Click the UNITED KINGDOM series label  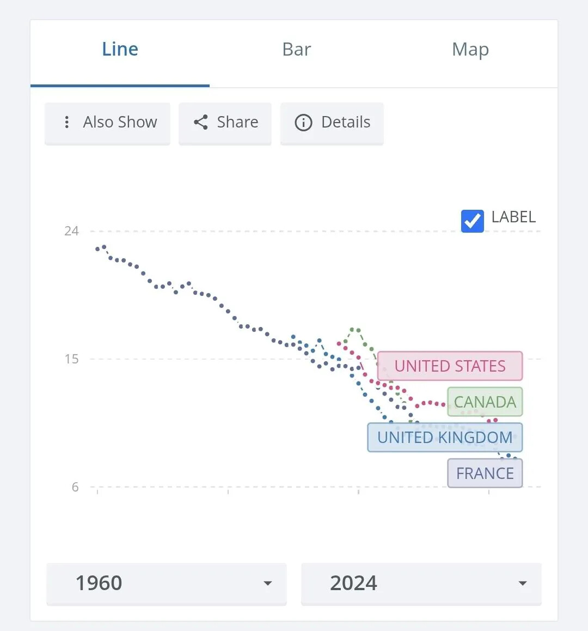tap(445, 438)
